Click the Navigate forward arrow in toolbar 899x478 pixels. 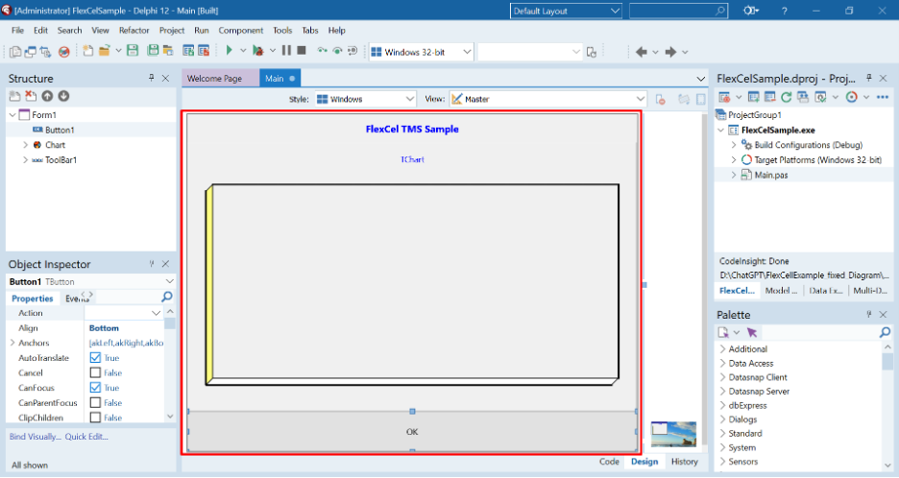[670, 52]
